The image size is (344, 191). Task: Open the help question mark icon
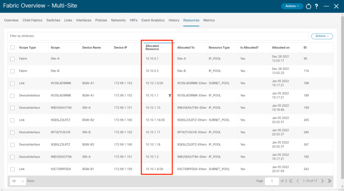click(316, 6)
